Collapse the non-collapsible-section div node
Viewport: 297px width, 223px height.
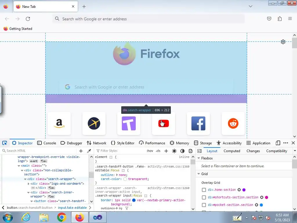22,170
